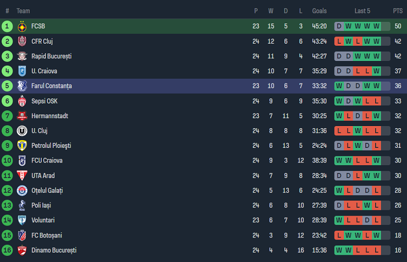Click the Hermannstadt club logo
The width and height of the screenshot is (407, 262).
point(22,116)
